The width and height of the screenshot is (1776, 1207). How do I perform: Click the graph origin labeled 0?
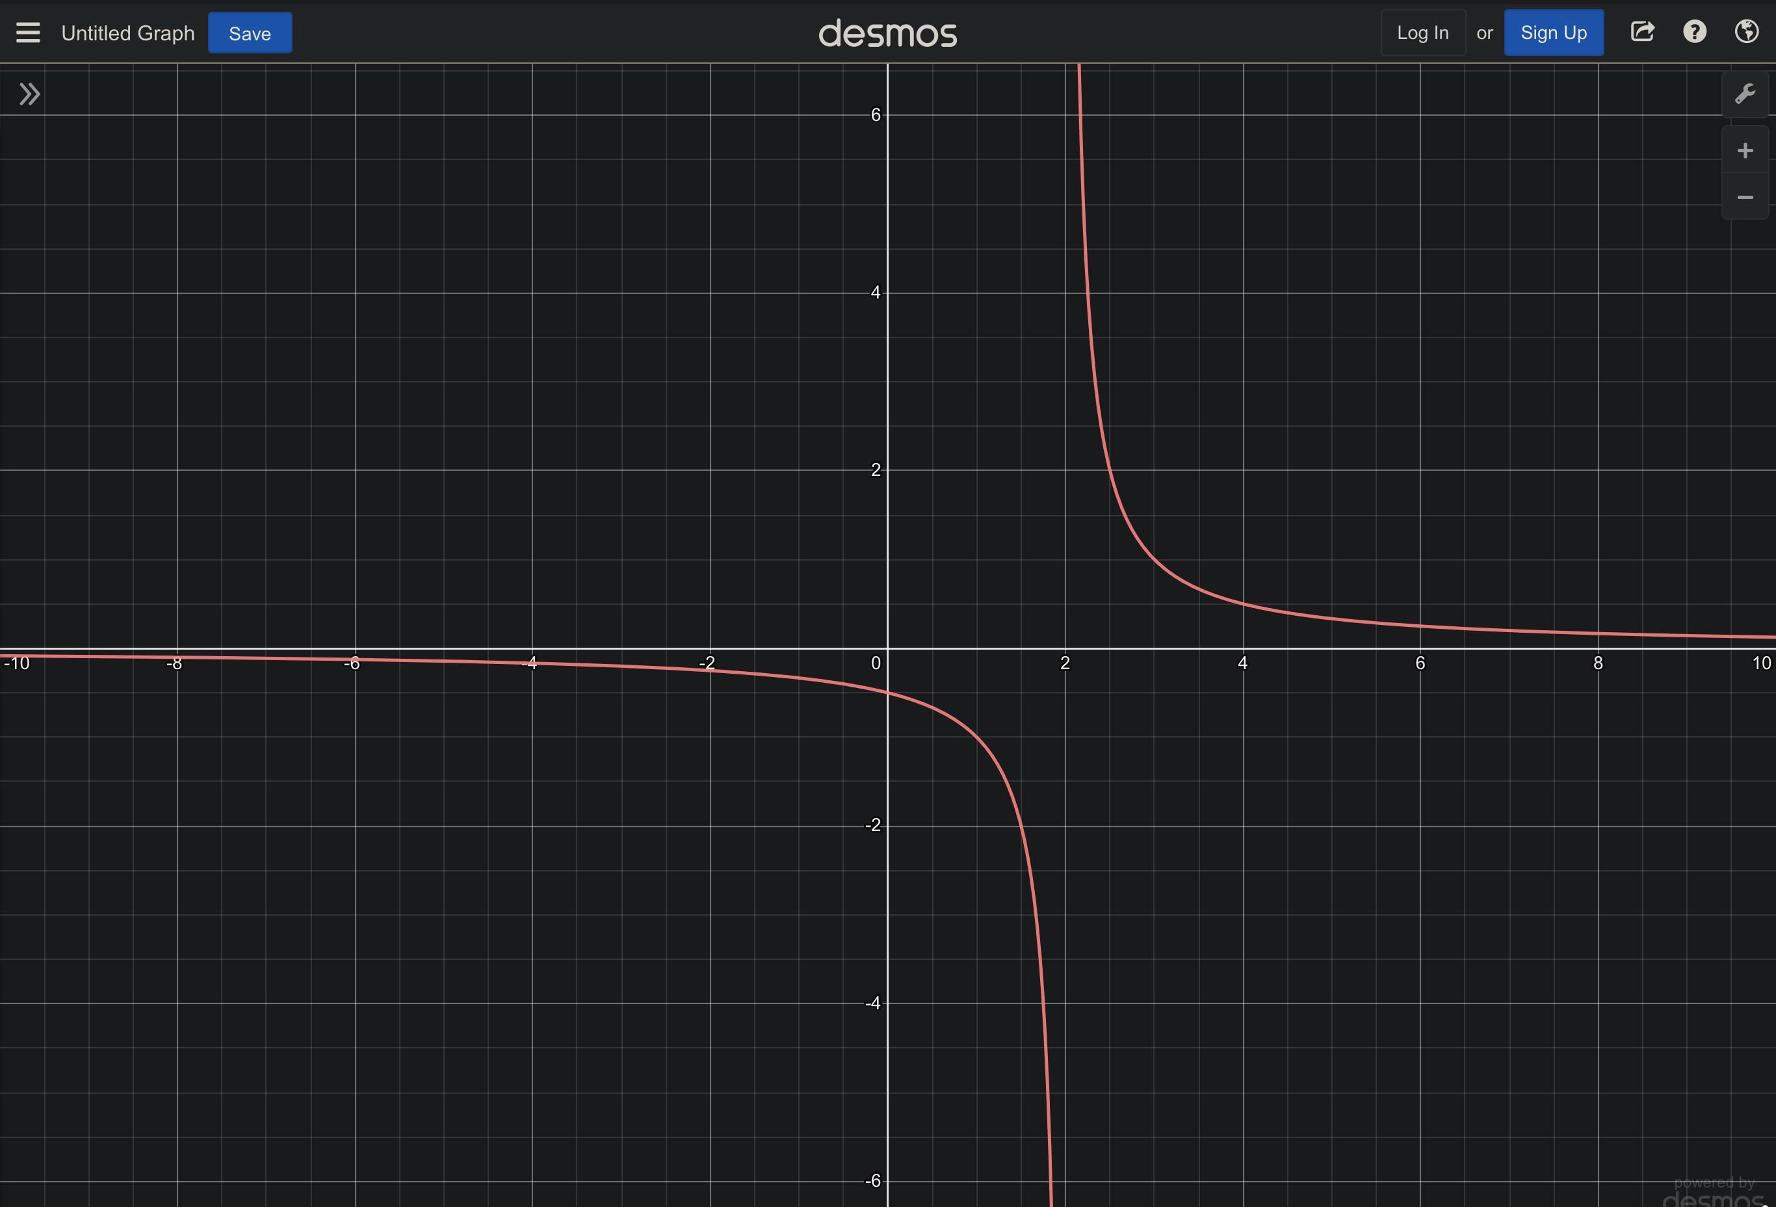pyautogui.click(x=876, y=663)
